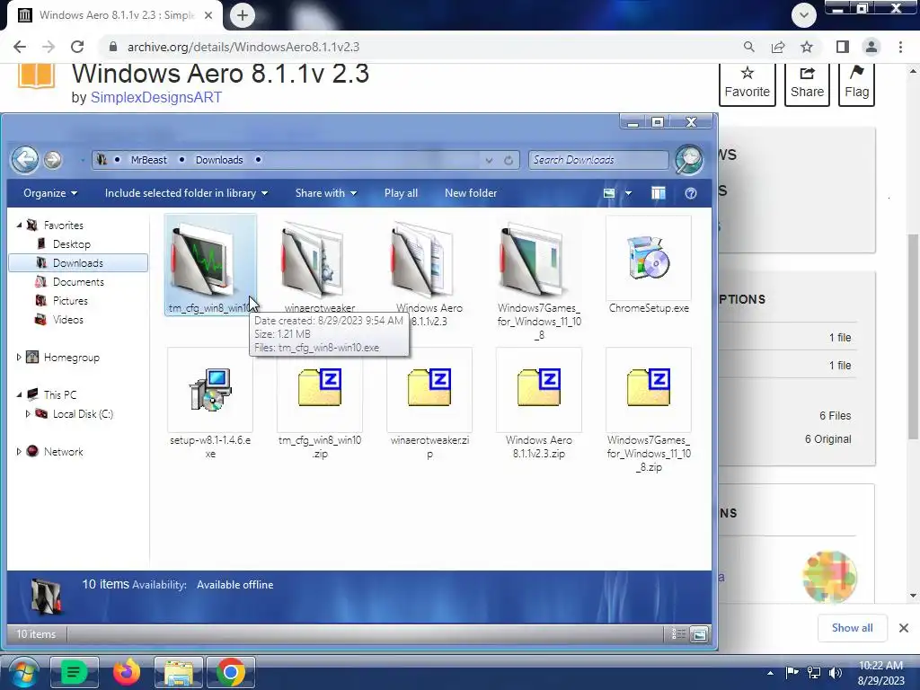This screenshot has width=920, height=690.
Task: Open Chrome profile avatar
Action: 871,47
